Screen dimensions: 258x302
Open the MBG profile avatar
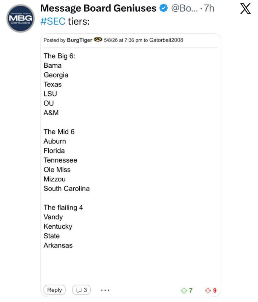[21, 19]
